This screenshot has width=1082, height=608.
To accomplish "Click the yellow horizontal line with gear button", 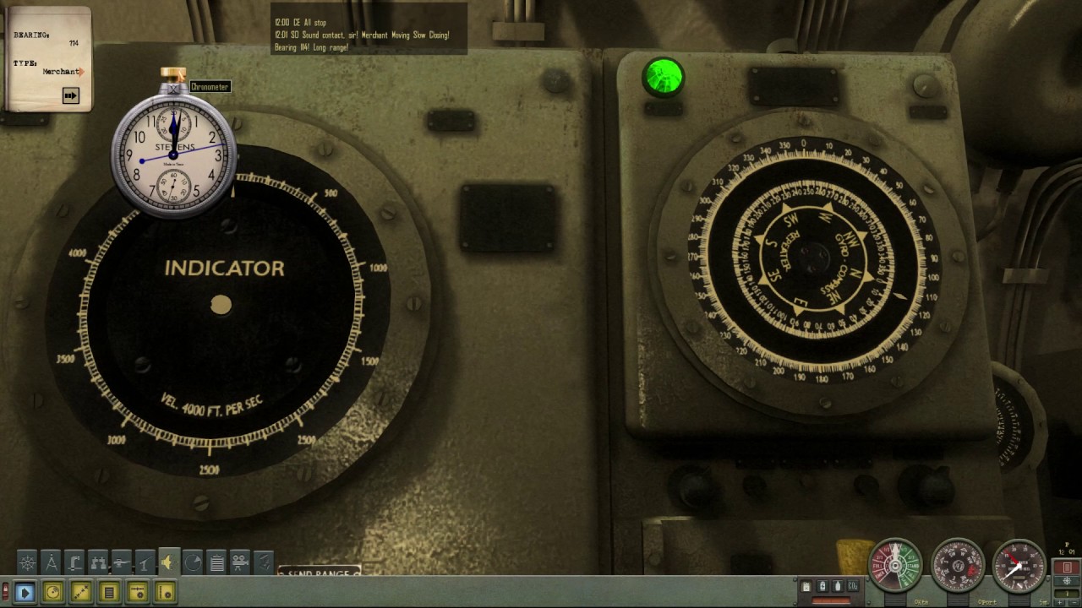I will pos(138,593).
